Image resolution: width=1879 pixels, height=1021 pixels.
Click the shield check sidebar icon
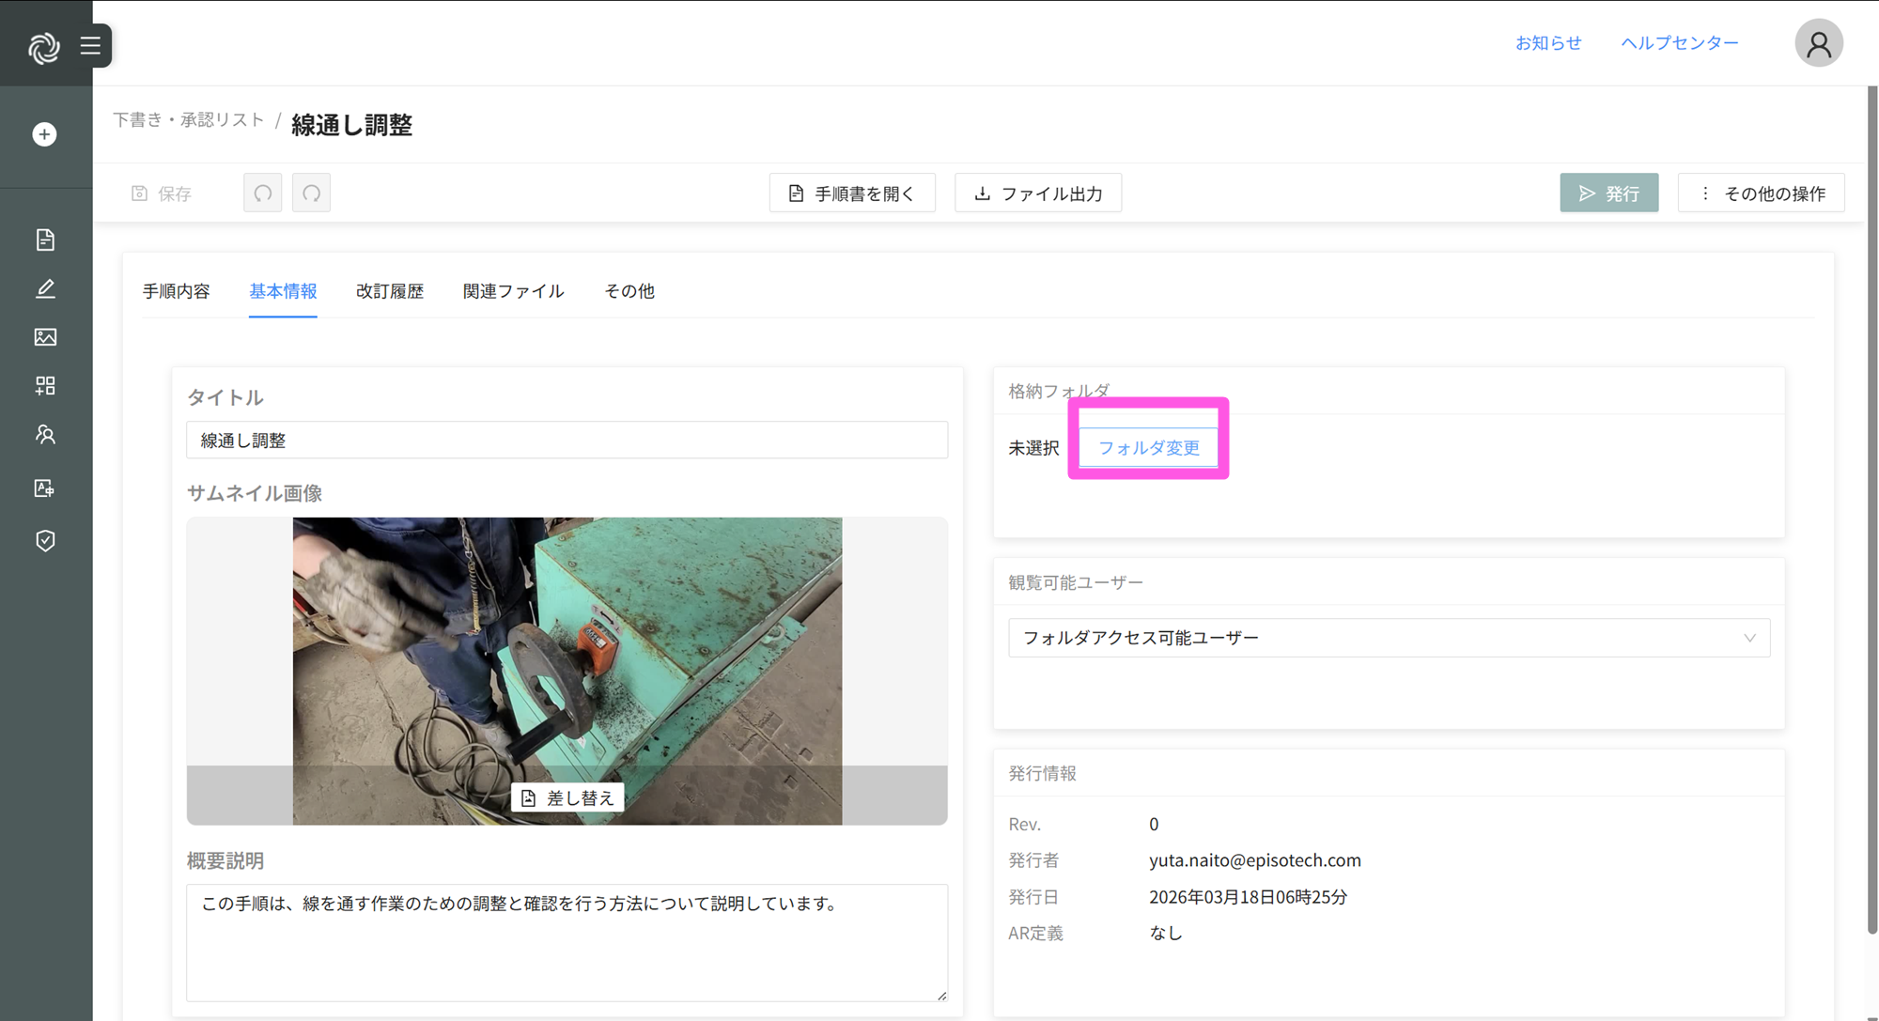tap(45, 540)
